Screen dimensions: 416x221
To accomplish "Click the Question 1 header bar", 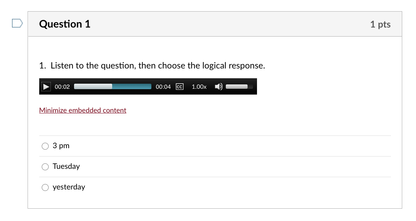I will click(x=65, y=24).
